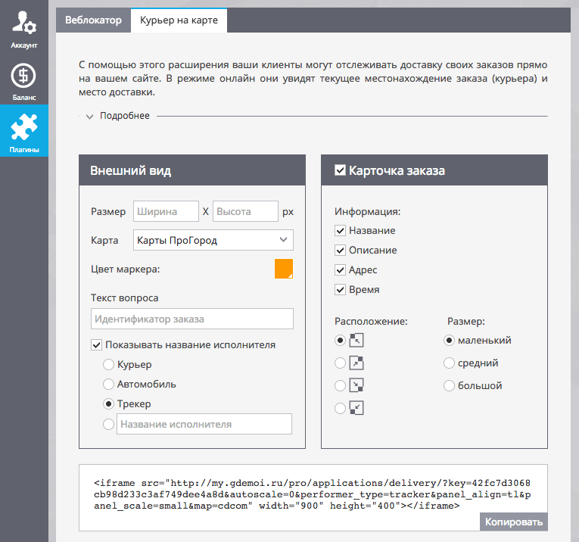Image resolution: width=579 pixels, height=542 pixels.
Task: Select the Курьер на карте tab
Action: (x=179, y=20)
